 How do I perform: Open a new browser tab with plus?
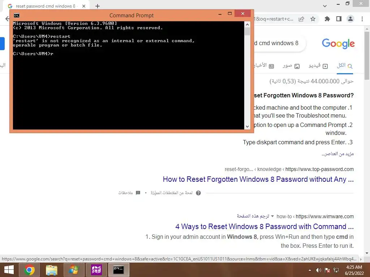tap(98, 6)
